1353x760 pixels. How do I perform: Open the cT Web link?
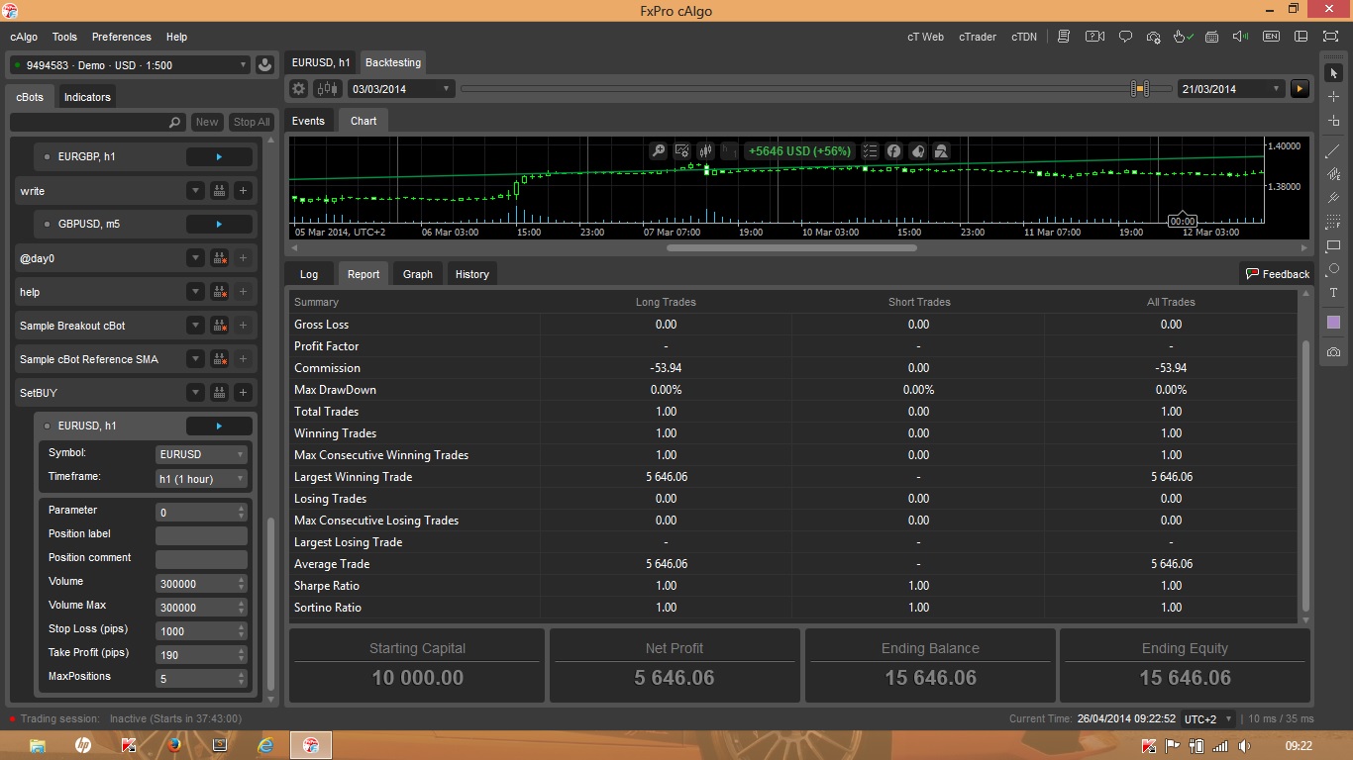[x=925, y=37]
